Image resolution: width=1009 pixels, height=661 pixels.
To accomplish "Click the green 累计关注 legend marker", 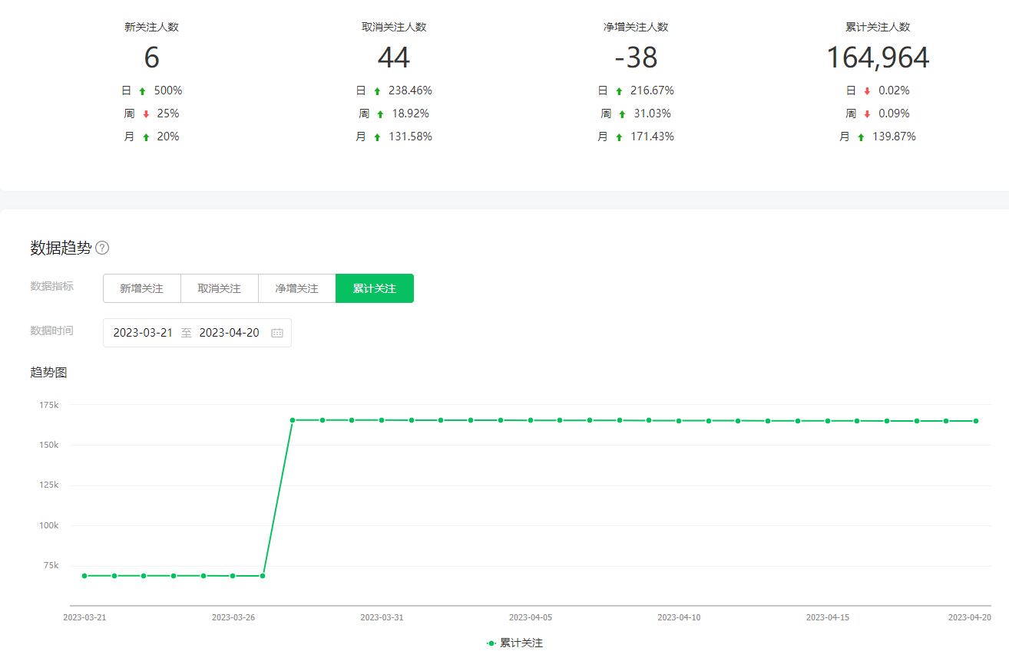I will 491,643.
